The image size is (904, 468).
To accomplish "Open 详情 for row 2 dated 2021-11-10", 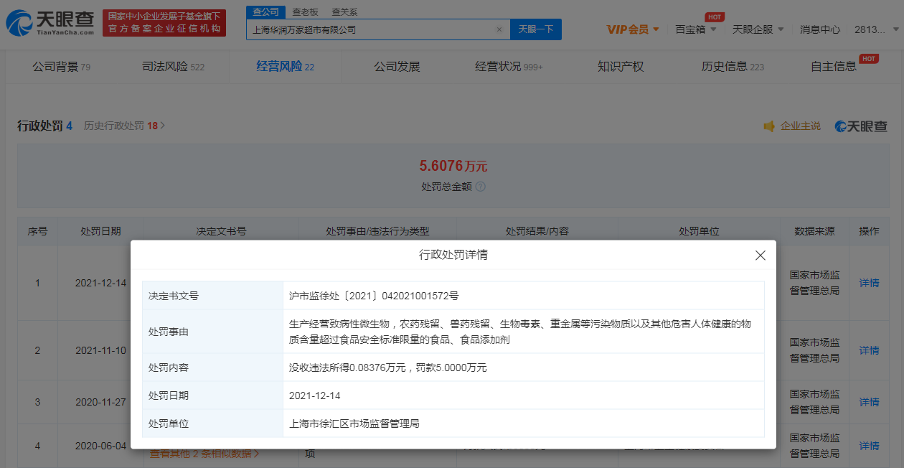I will point(869,350).
